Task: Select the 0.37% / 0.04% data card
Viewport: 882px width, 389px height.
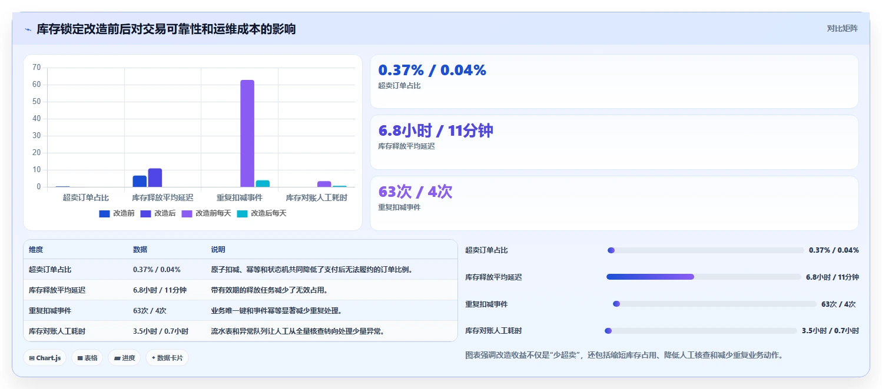Action: click(614, 82)
